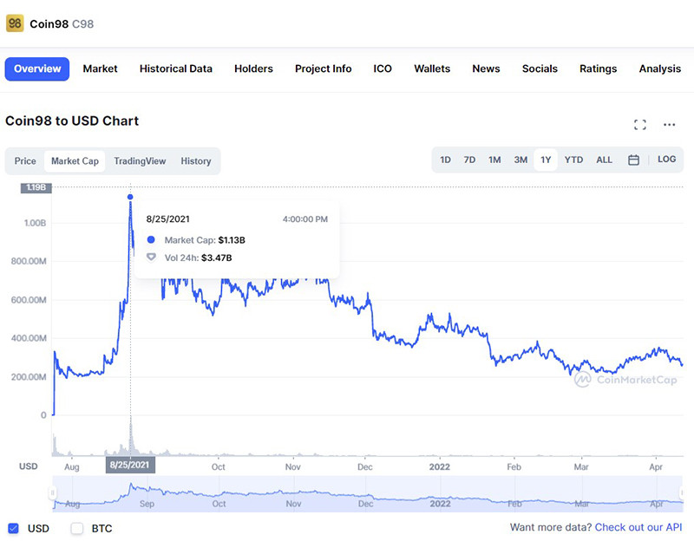The width and height of the screenshot is (694, 541).
Task: Enable the BTC checkbox
Action: pyautogui.click(x=77, y=528)
